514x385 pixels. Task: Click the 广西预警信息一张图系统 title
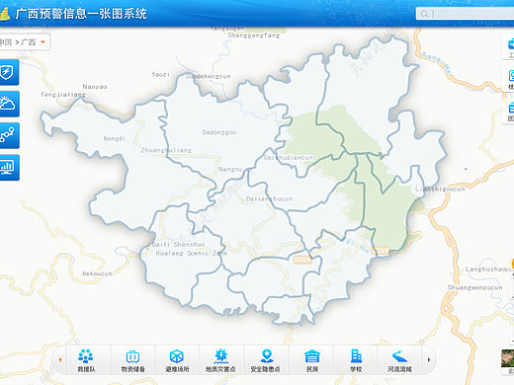81,14
